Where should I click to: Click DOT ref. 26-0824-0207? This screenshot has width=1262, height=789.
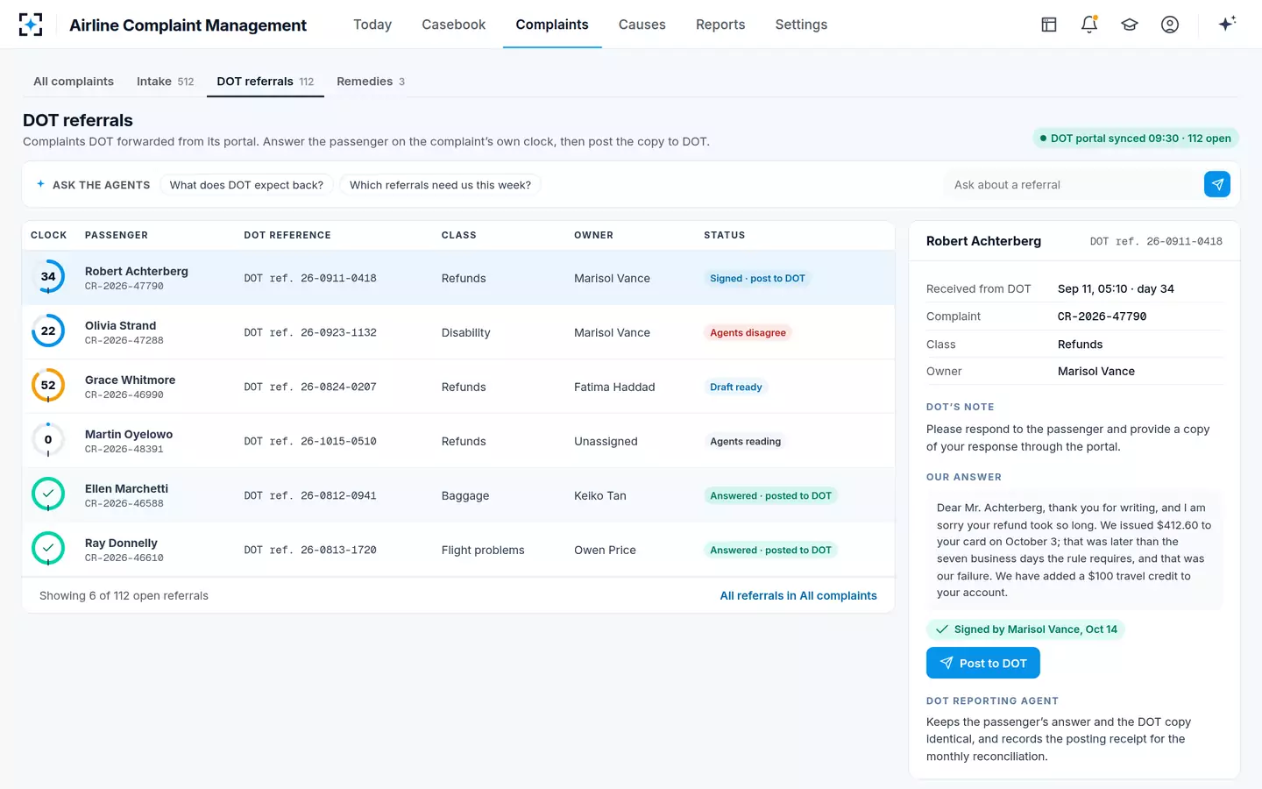310,387
